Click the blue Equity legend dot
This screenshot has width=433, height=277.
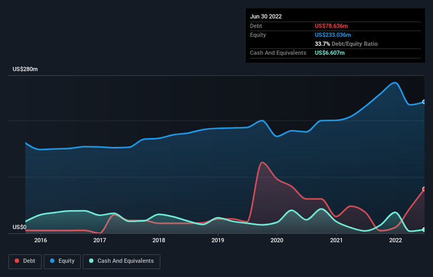tap(52, 261)
